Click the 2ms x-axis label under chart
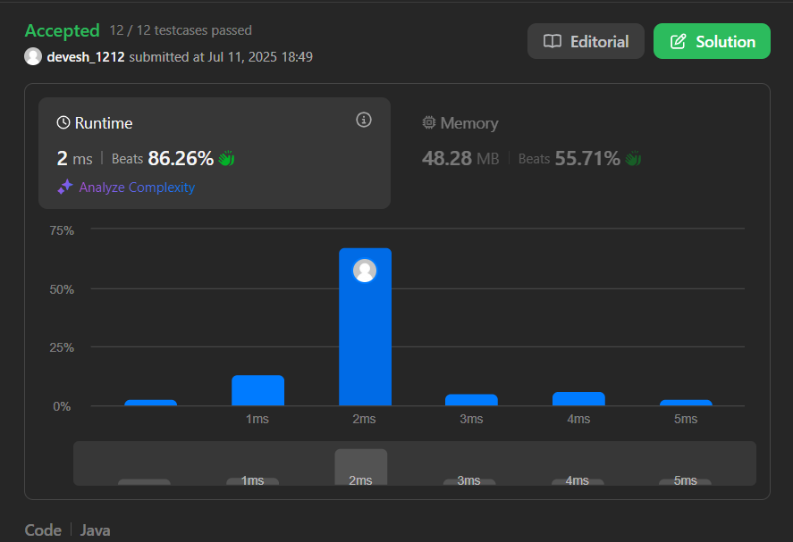The image size is (793, 542). click(x=364, y=419)
